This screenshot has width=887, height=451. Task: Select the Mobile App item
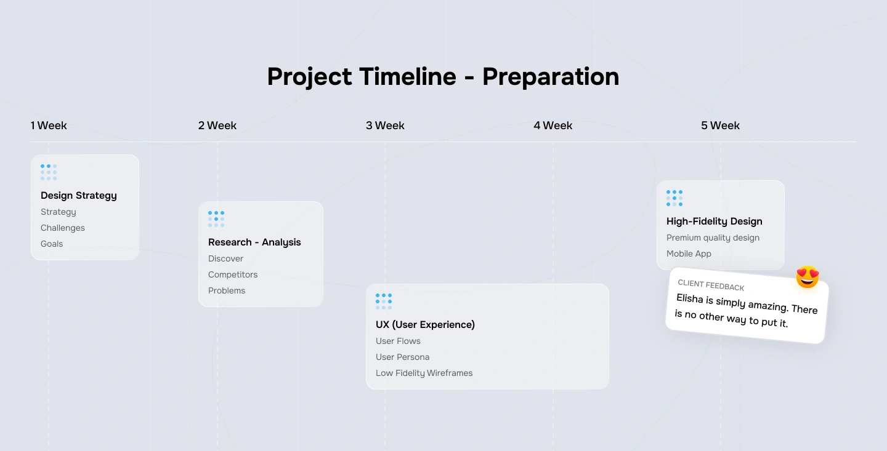pos(689,253)
